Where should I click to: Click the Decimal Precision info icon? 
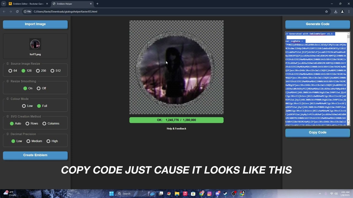click(8, 134)
